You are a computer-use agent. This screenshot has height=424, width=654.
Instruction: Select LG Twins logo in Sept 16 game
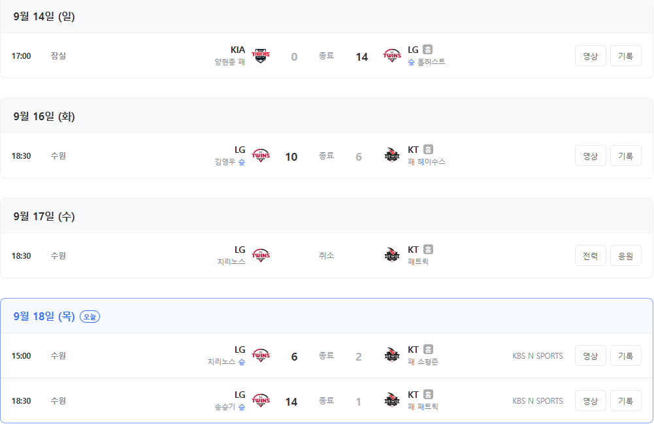(261, 155)
